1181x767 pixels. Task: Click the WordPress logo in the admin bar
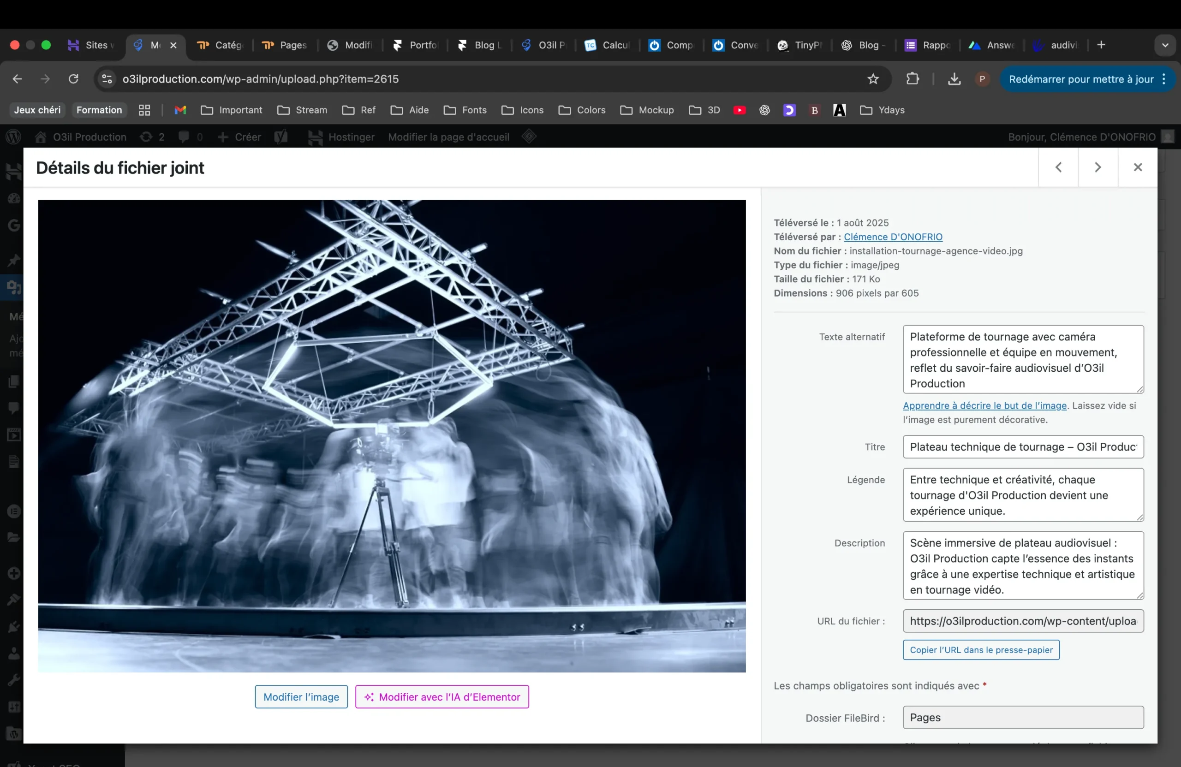[x=13, y=137]
